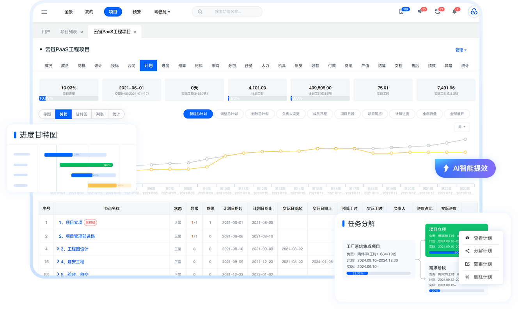Image resolution: width=518 pixels, height=309 pixels.
Task: Switch to the 进度 tab
Action: [x=165, y=65]
